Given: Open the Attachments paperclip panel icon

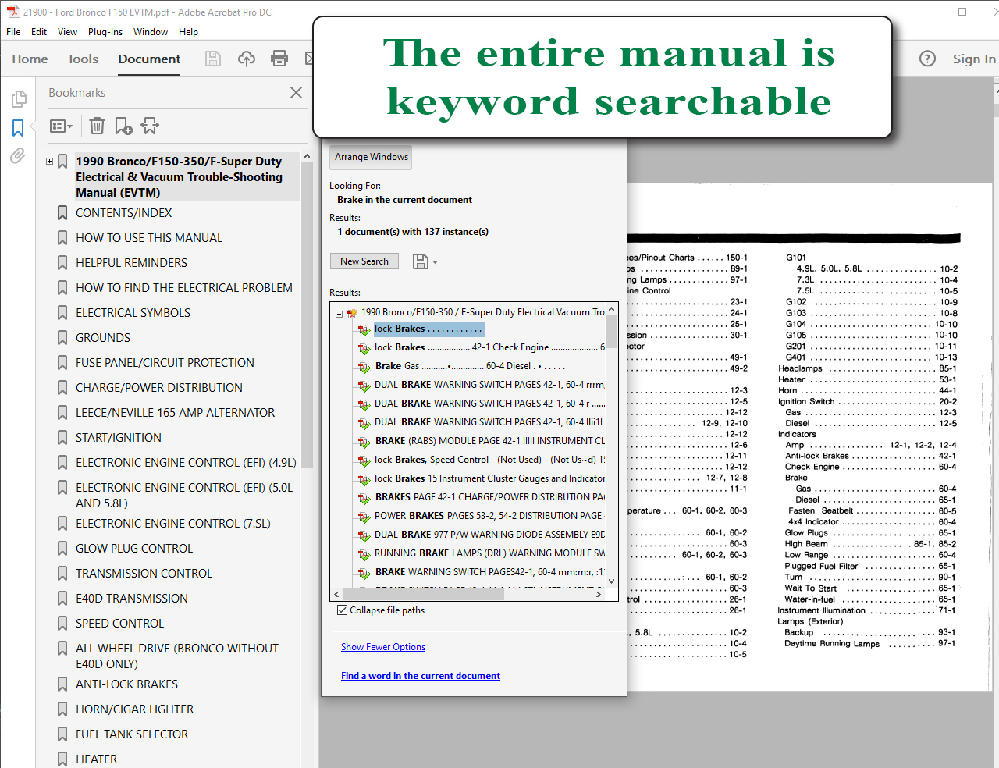Looking at the screenshot, I should (x=17, y=155).
